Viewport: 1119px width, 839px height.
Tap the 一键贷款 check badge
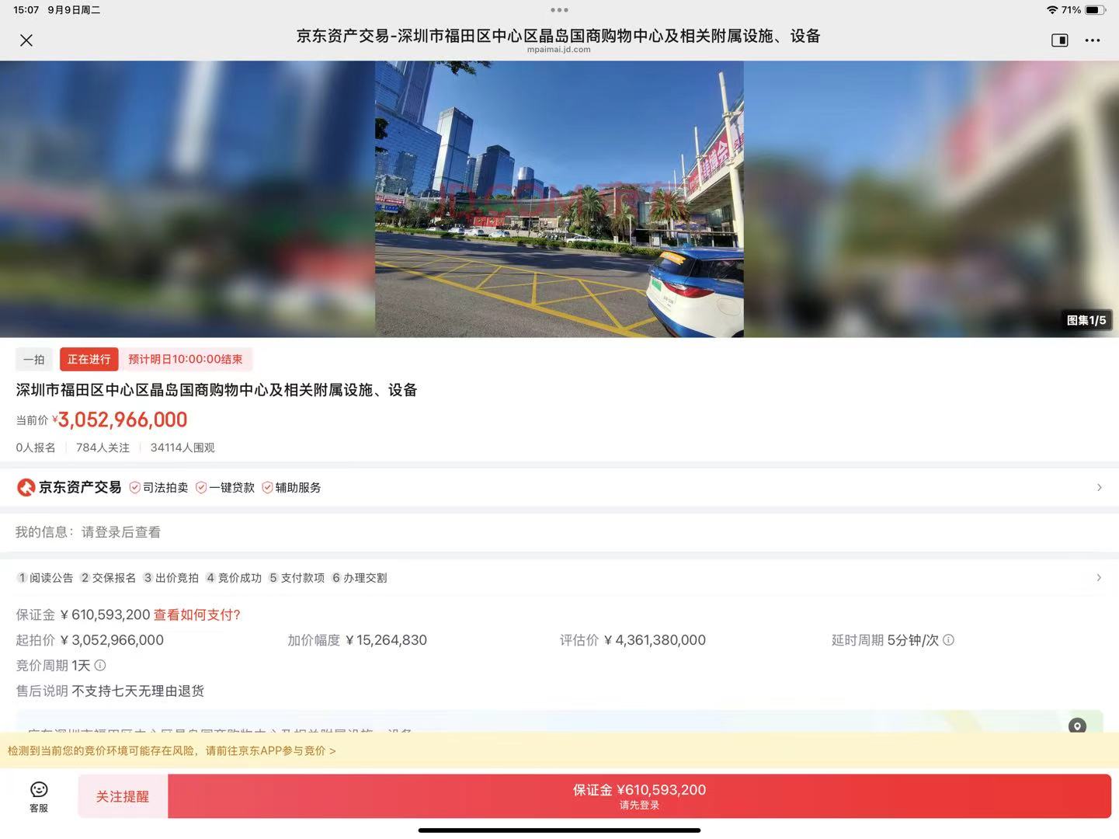pyautogui.click(x=225, y=487)
